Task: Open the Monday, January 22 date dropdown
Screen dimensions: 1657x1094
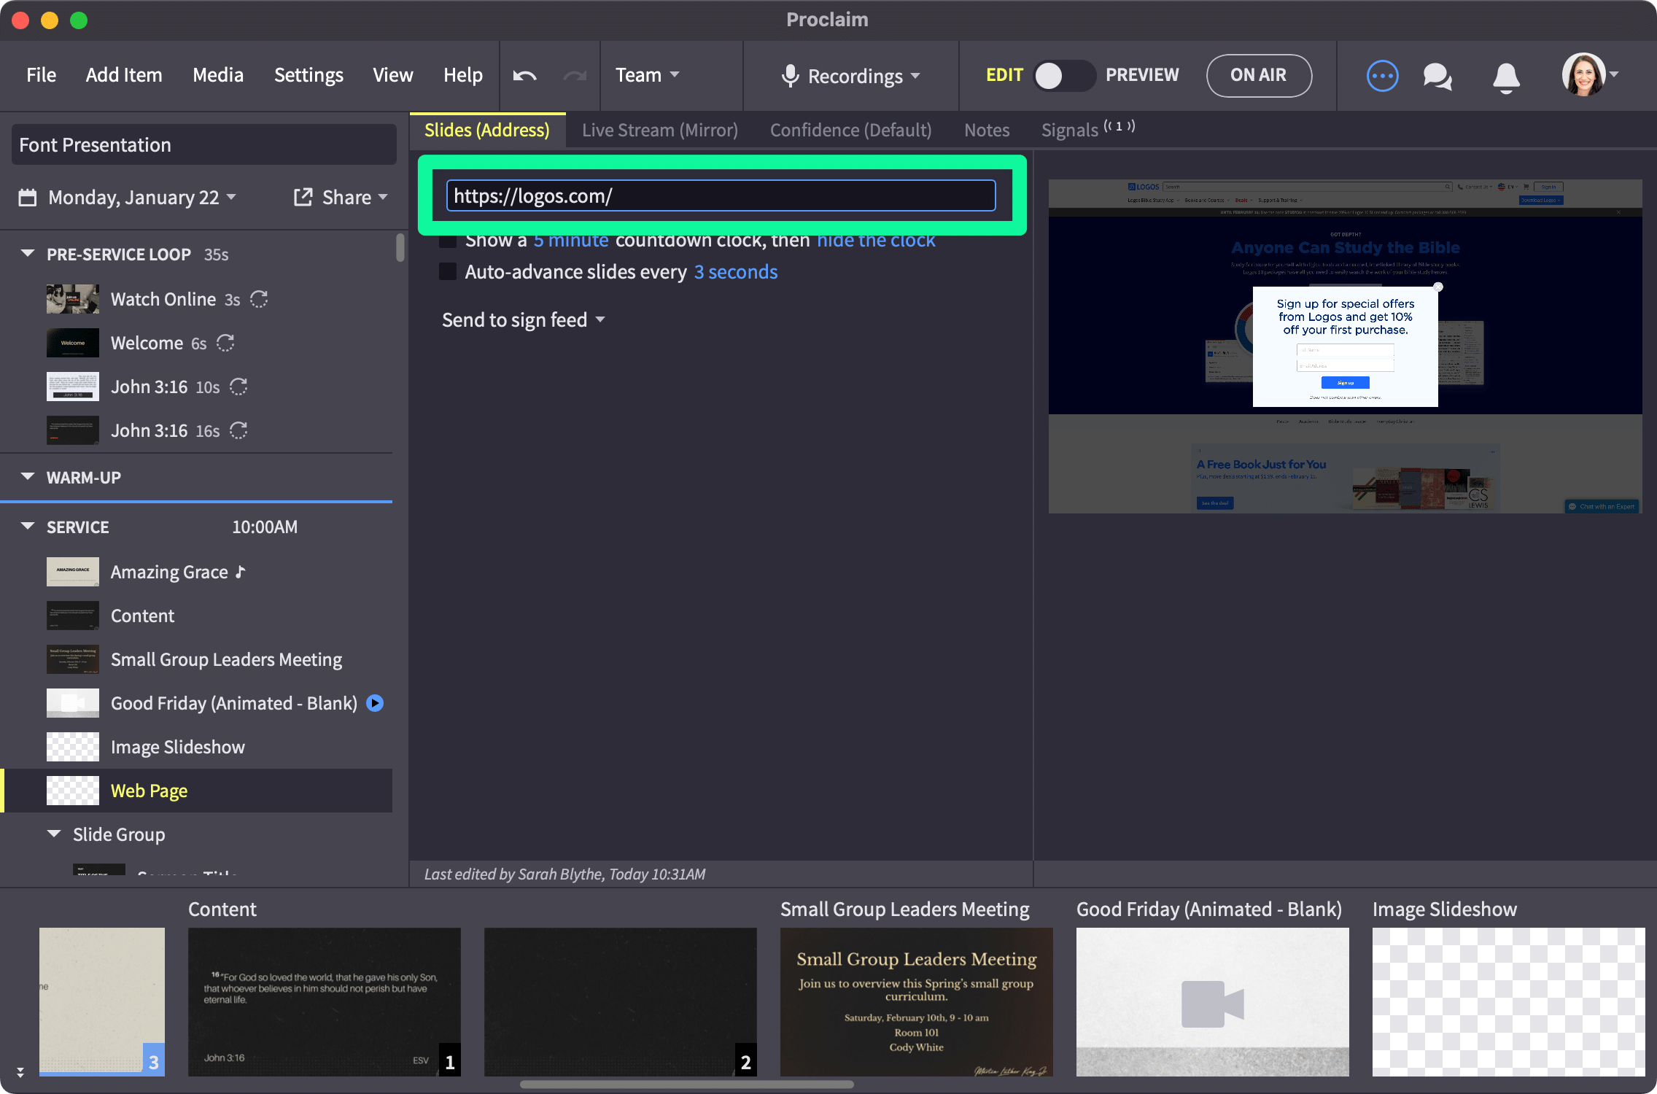Action: point(142,198)
